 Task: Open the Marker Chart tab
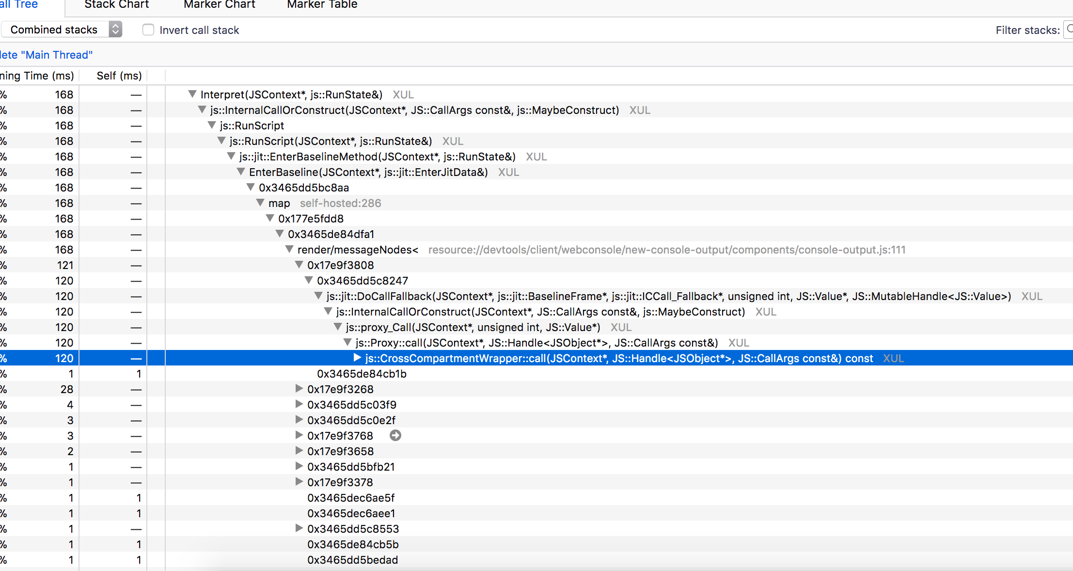tap(219, 5)
